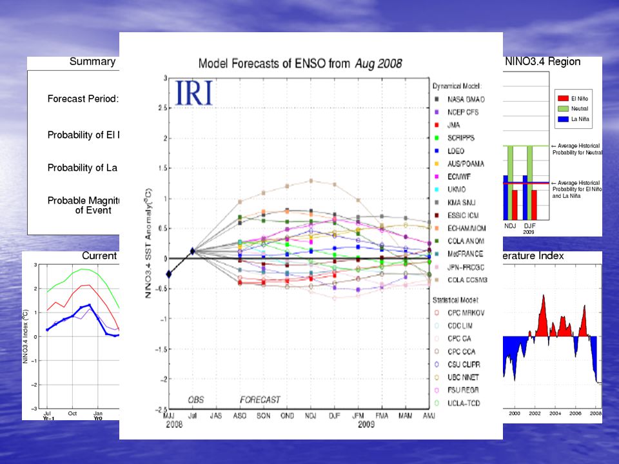619x464 pixels.
Task: Click the 'SCRIPPS' model label
Action: pos(460,138)
